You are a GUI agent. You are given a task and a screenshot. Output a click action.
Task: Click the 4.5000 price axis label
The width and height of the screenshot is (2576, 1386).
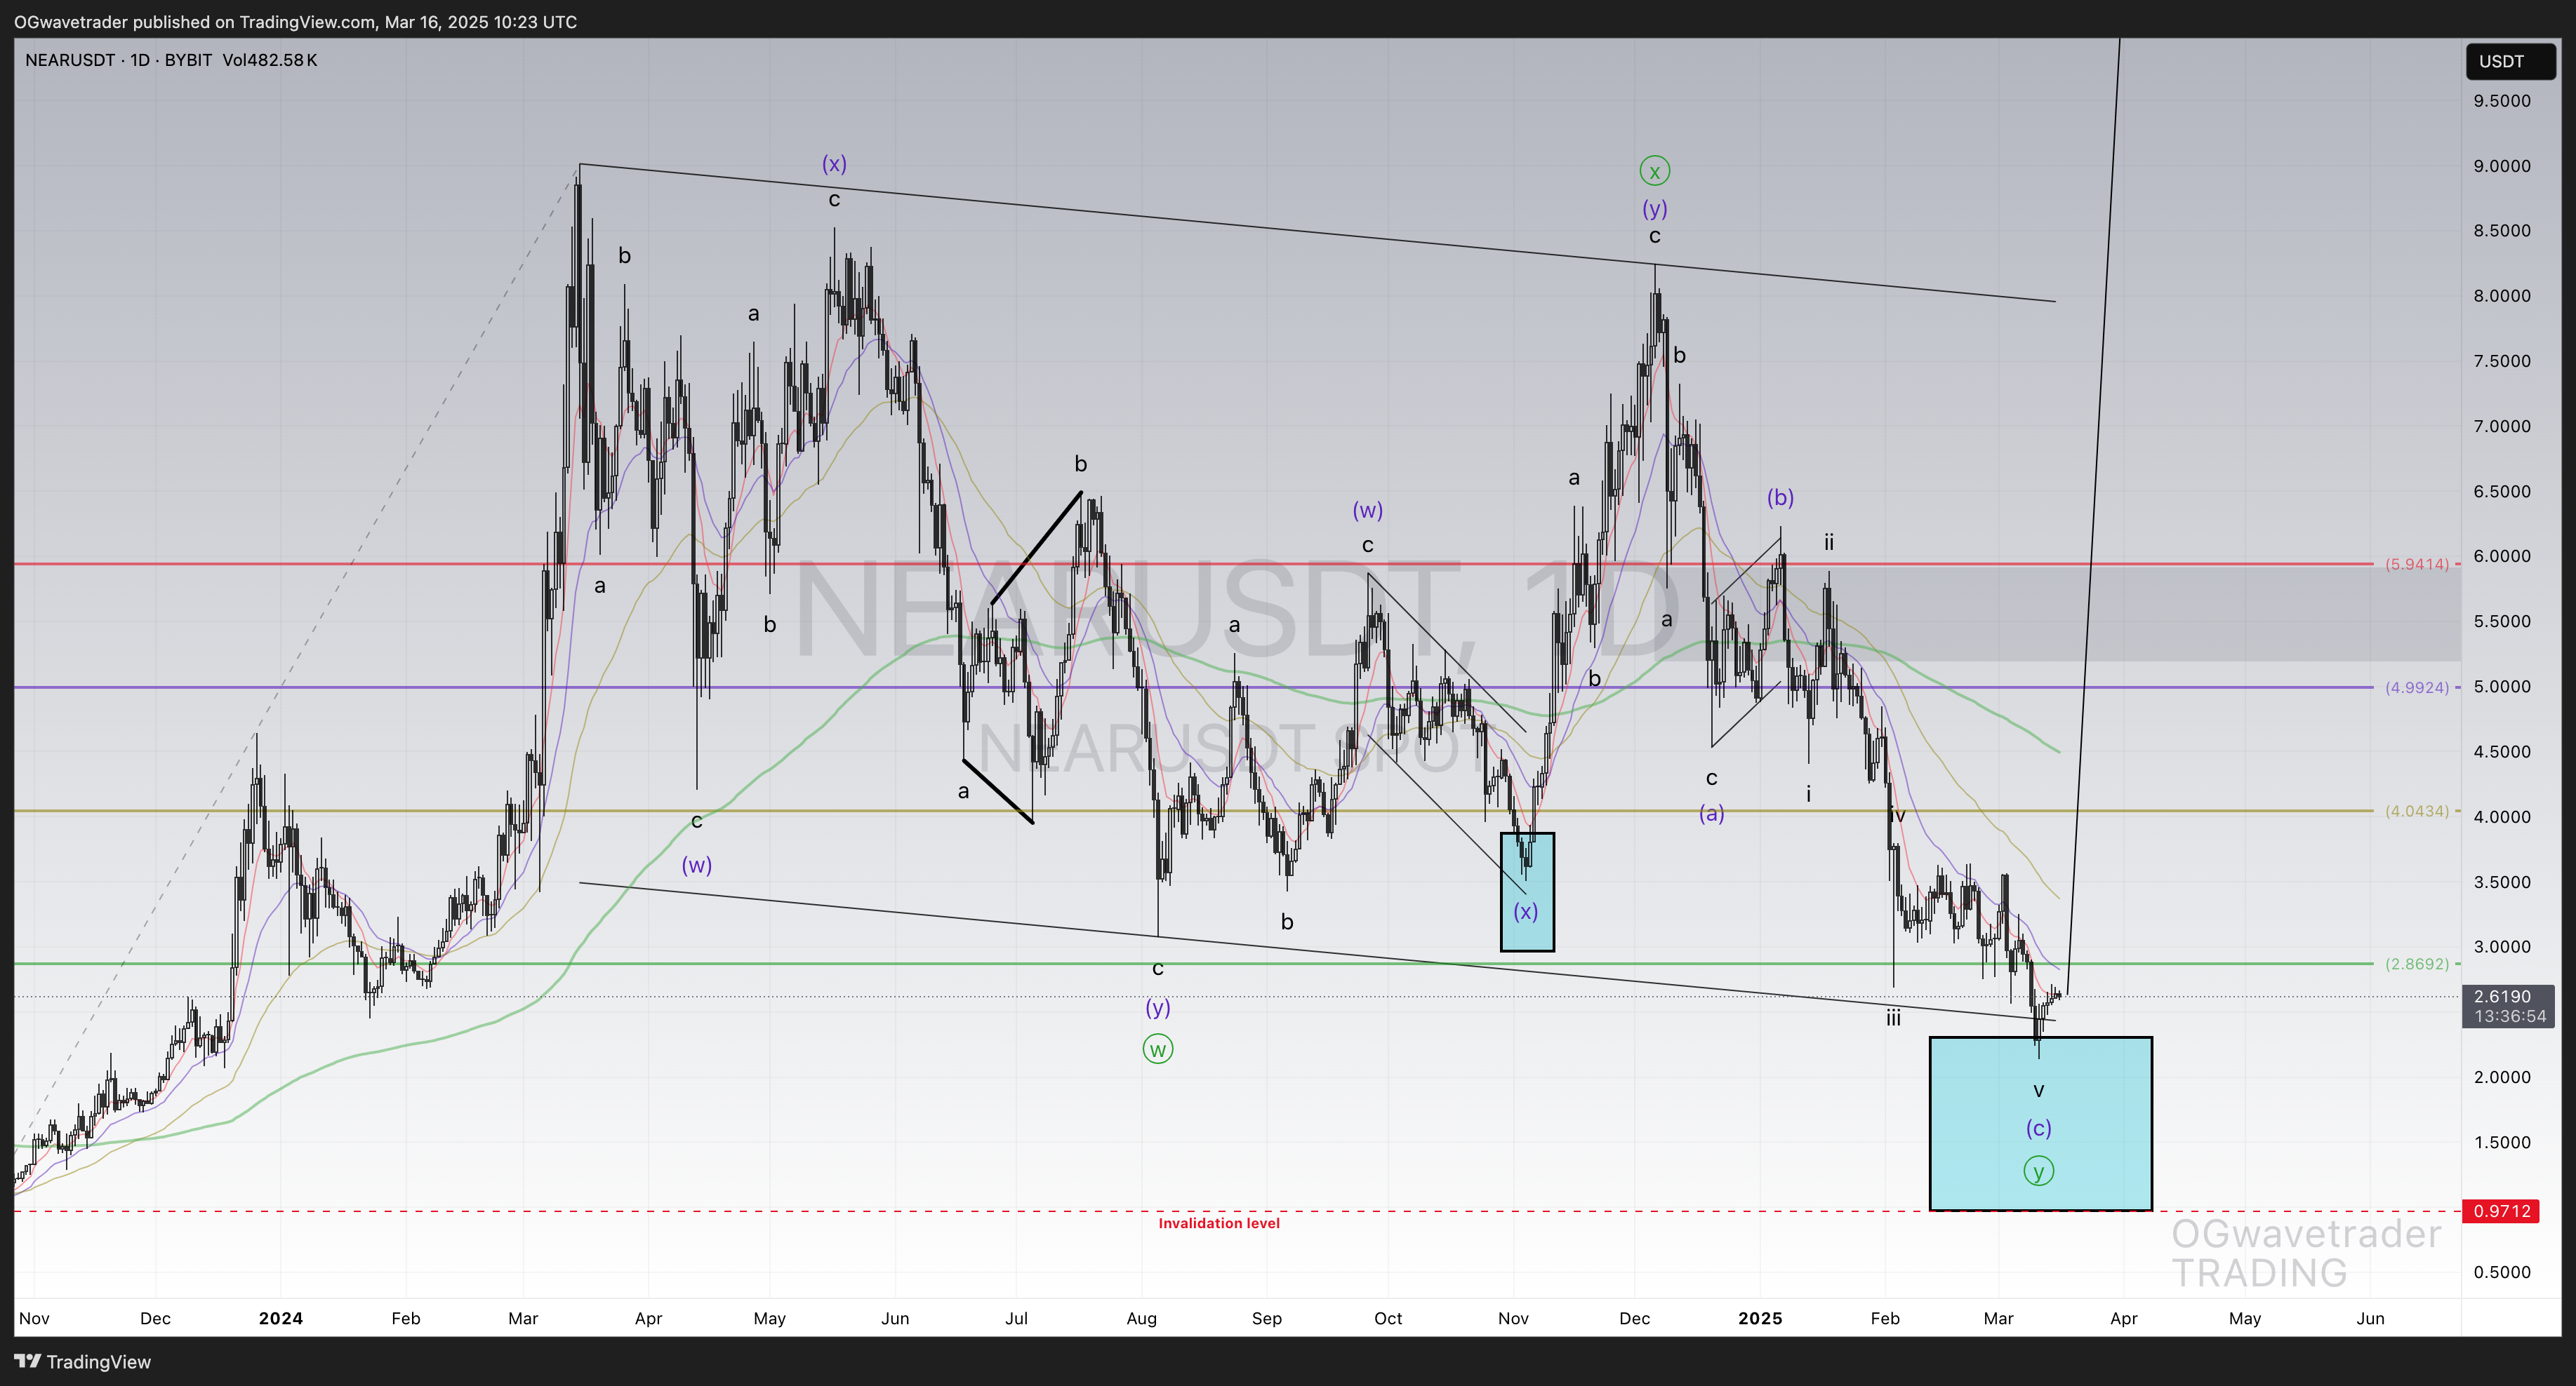[x=2502, y=753]
